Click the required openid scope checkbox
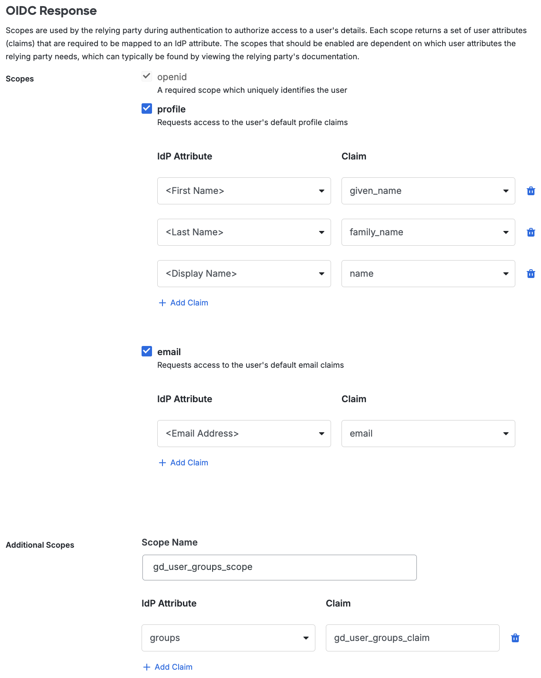This screenshot has height=678, width=541. (x=146, y=76)
